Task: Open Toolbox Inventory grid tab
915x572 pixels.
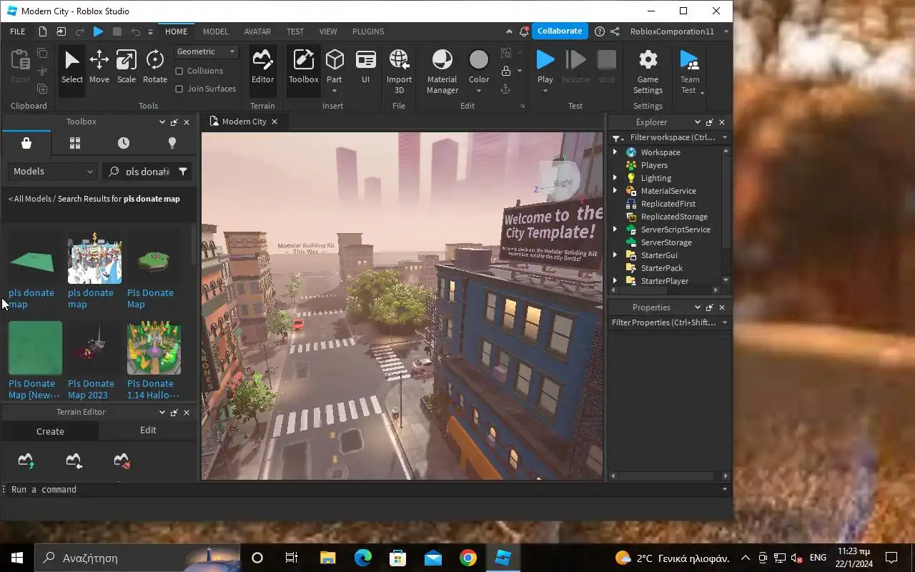Action: pos(74,143)
